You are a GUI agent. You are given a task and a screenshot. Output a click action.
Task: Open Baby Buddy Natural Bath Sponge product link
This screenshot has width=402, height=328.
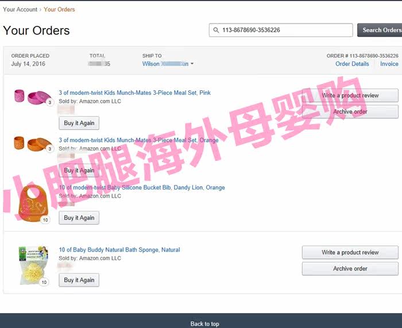(x=119, y=250)
